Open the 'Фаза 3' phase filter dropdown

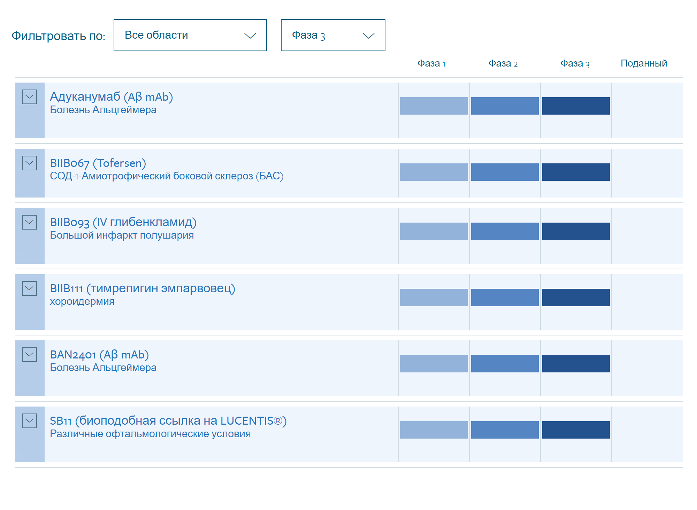(333, 35)
